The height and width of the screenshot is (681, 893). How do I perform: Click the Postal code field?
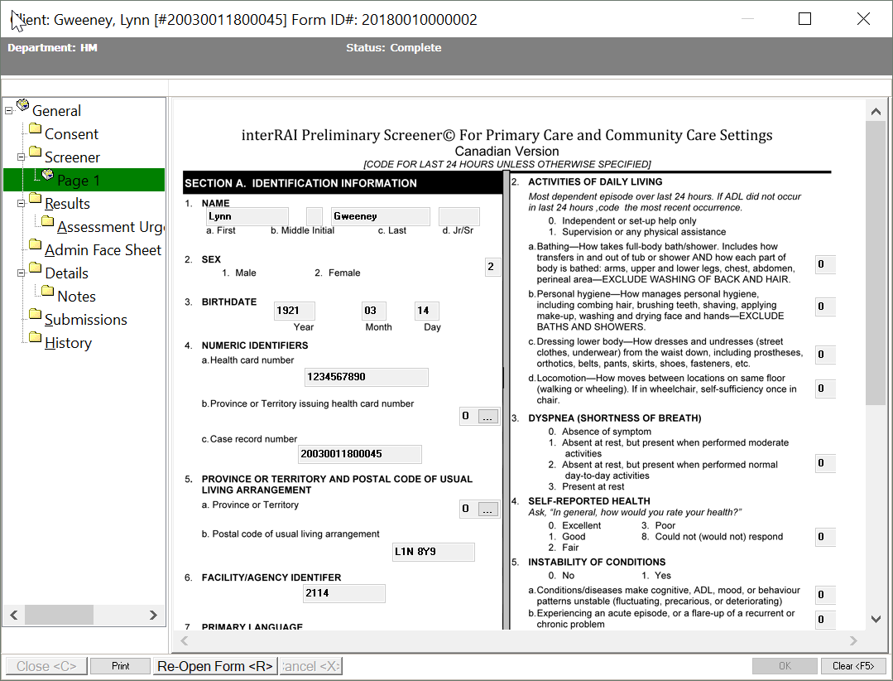434,552
